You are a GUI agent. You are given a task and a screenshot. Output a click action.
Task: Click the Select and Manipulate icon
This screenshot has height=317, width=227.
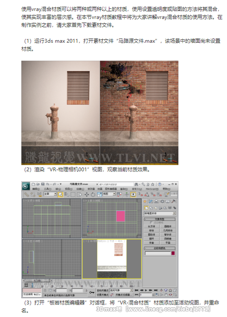coord(127,194)
